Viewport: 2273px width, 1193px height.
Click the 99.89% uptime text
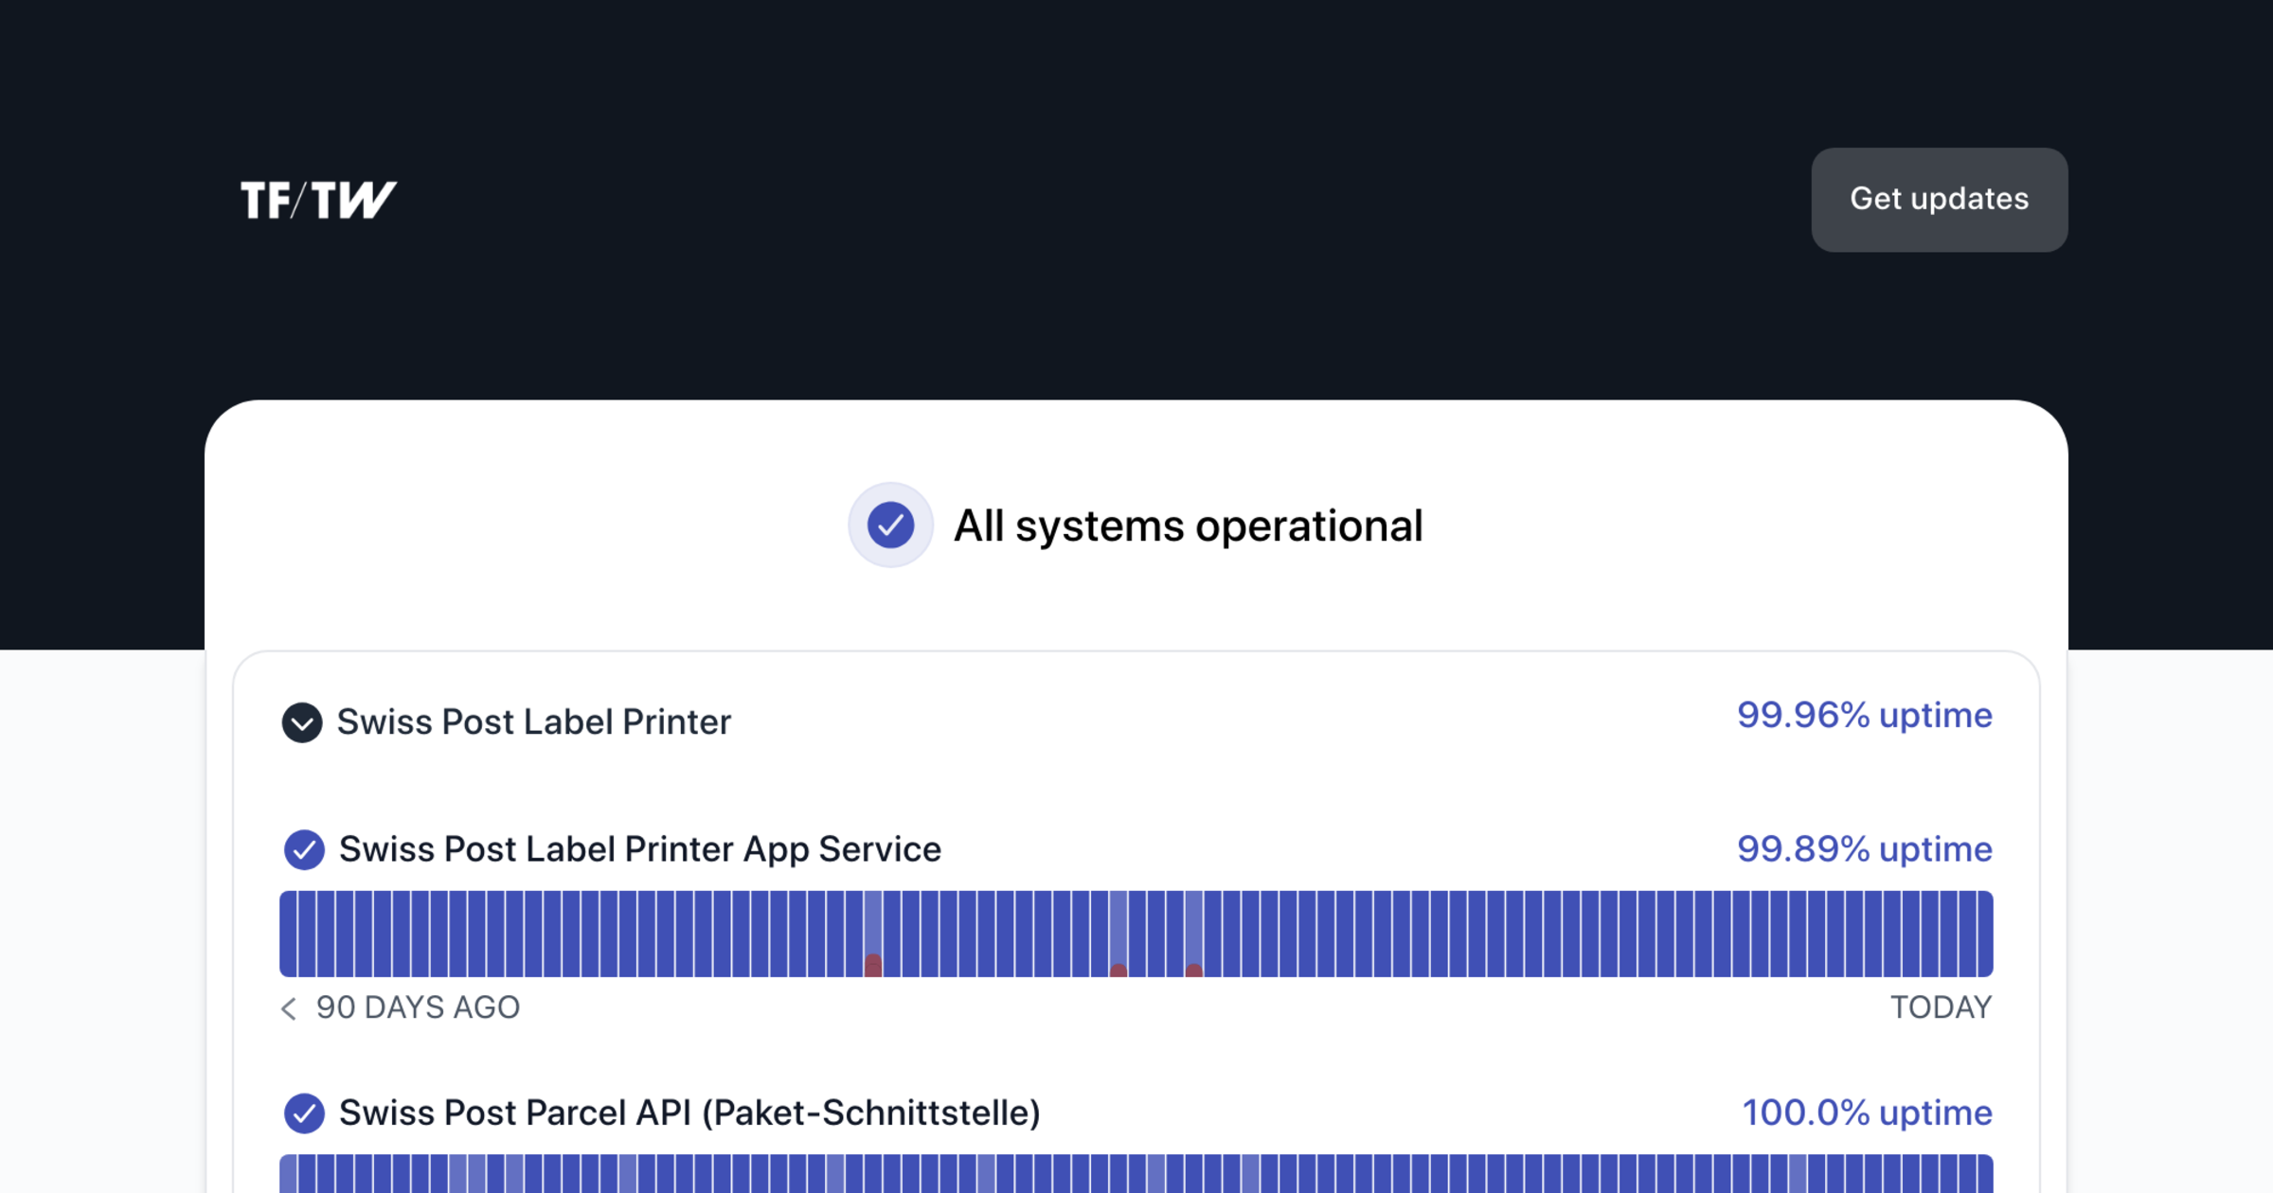[x=1864, y=849]
